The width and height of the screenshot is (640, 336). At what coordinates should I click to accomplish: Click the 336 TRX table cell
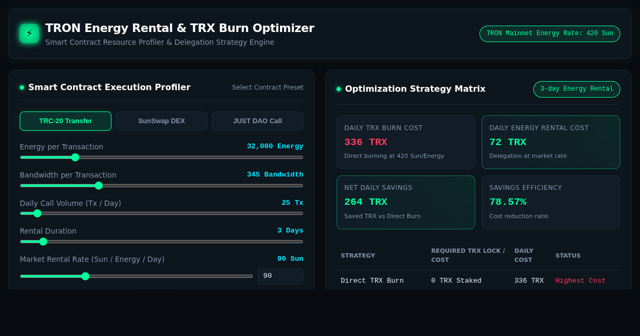tap(529, 281)
